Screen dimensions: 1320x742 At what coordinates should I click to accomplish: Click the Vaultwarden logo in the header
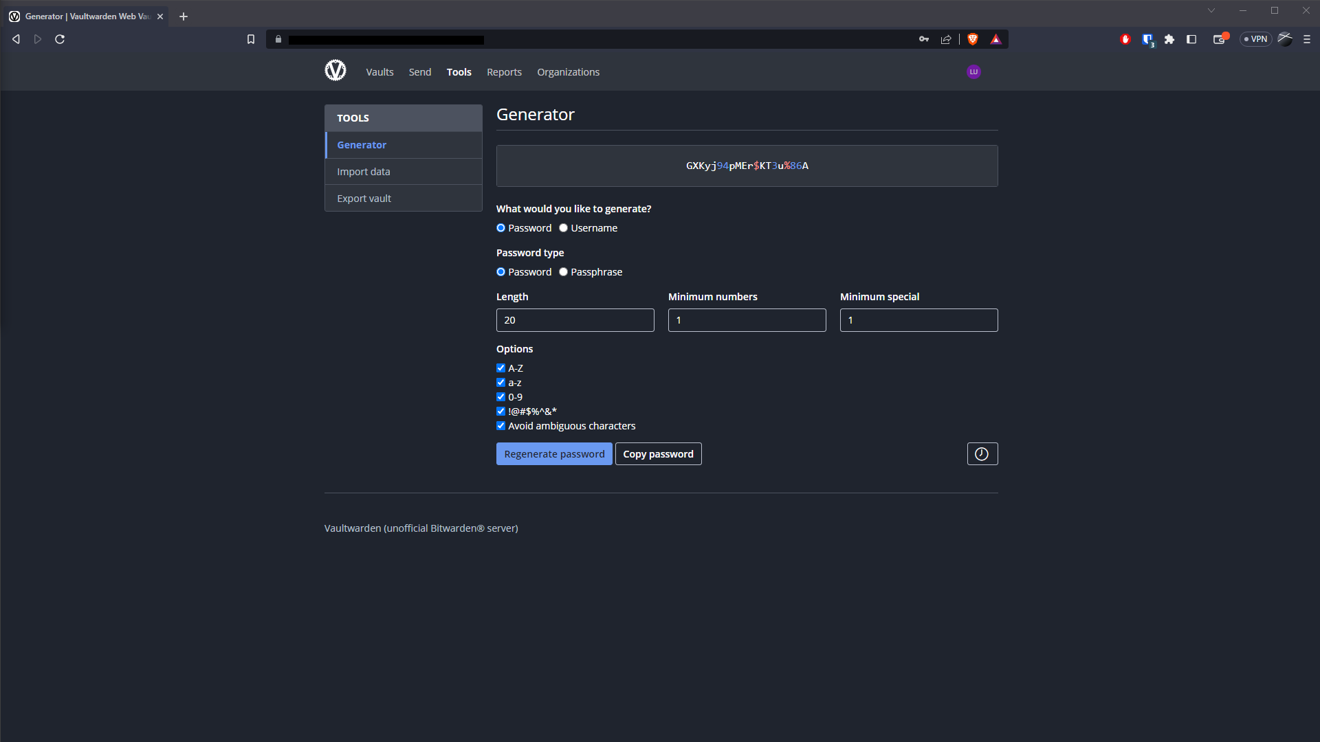pyautogui.click(x=335, y=71)
